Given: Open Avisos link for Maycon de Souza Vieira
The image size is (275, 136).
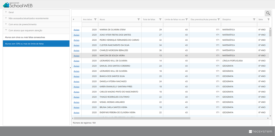Looking at the screenshot, I should [x=77, y=56].
